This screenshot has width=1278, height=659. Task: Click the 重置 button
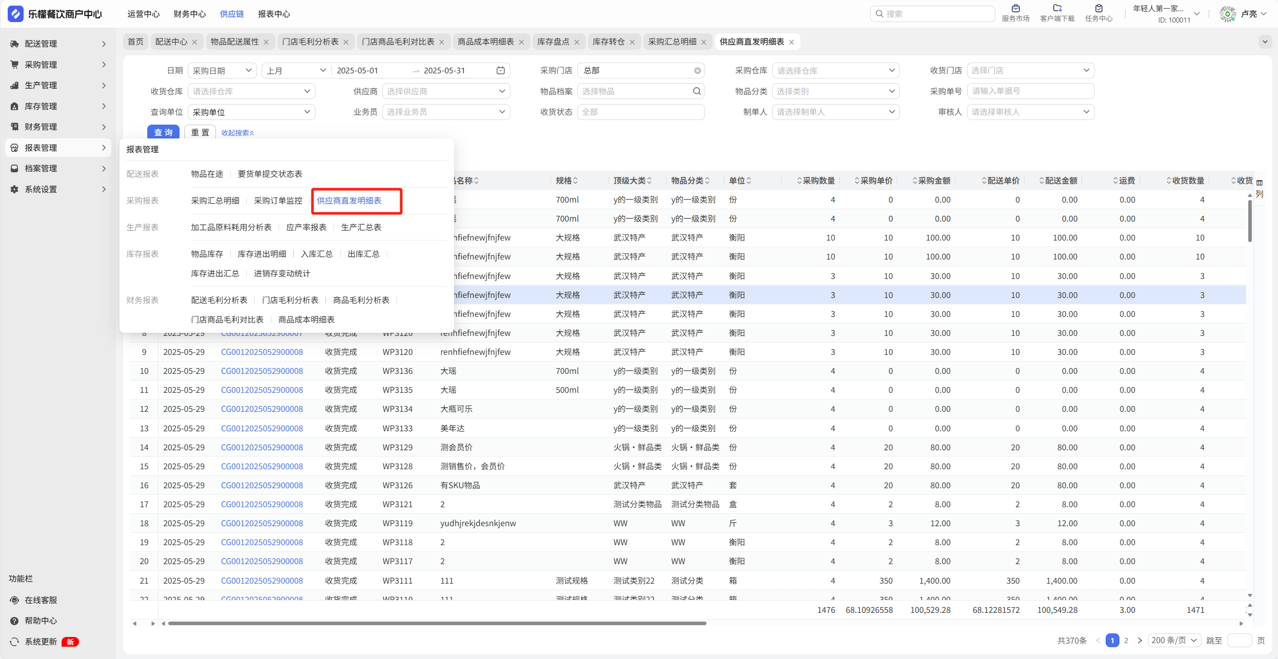[200, 132]
